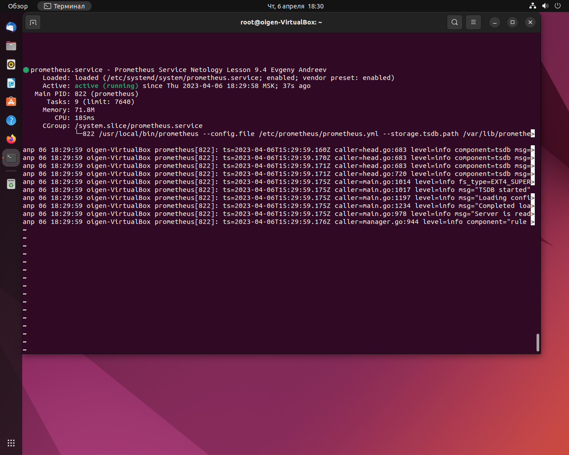Launch Software Updater from the dock
The image size is (569, 455).
11,184
